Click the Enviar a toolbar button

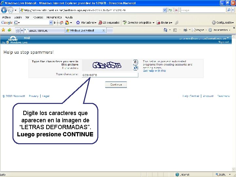tap(164, 23)
